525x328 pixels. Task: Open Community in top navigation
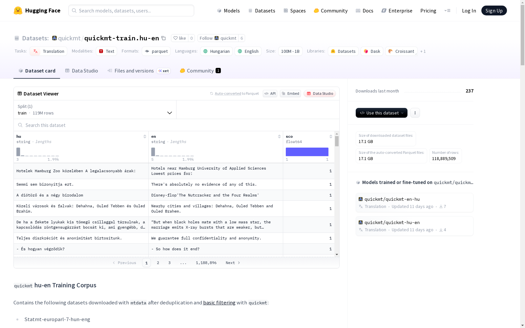(331, 10)
